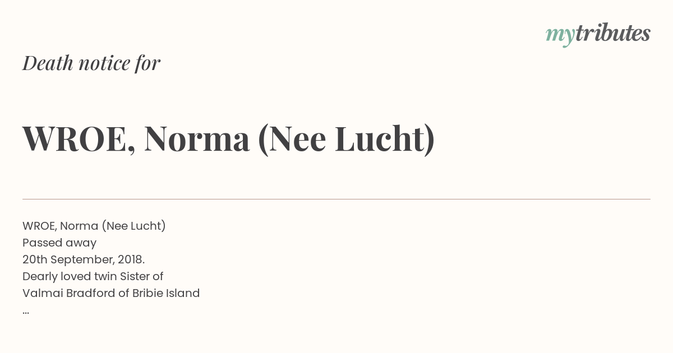The height and width of the screenshot is (353, 673).
Task: Click the "Passed away" line
Action: click(x=59, y=243)
